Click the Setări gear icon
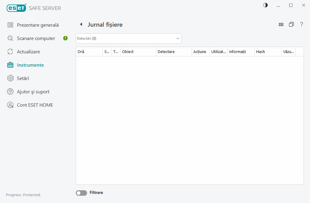 10,78
